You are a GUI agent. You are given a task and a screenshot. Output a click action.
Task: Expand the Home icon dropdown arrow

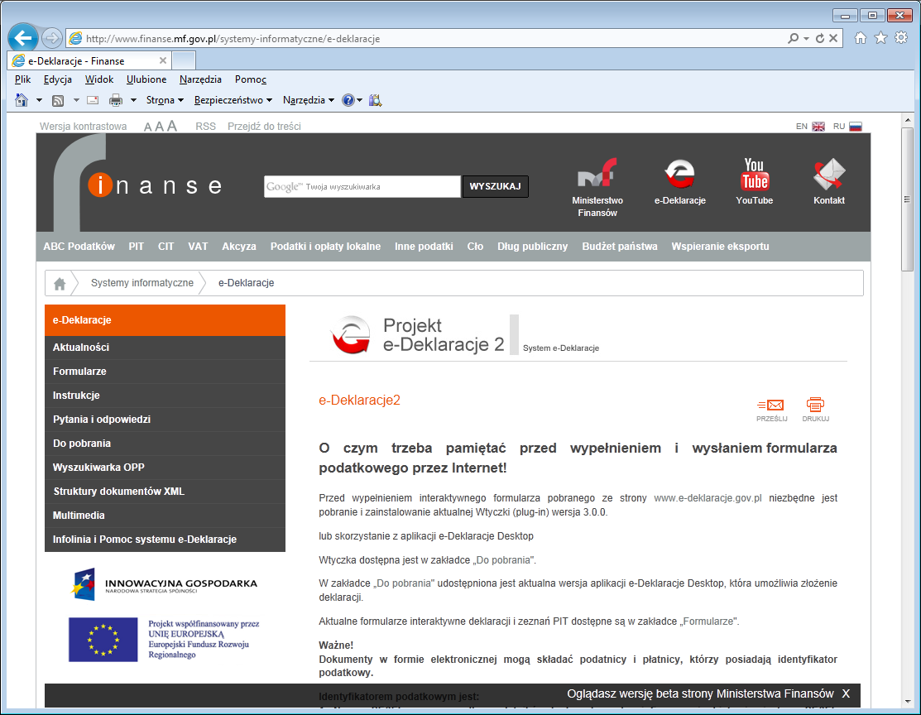coord(40,100)
